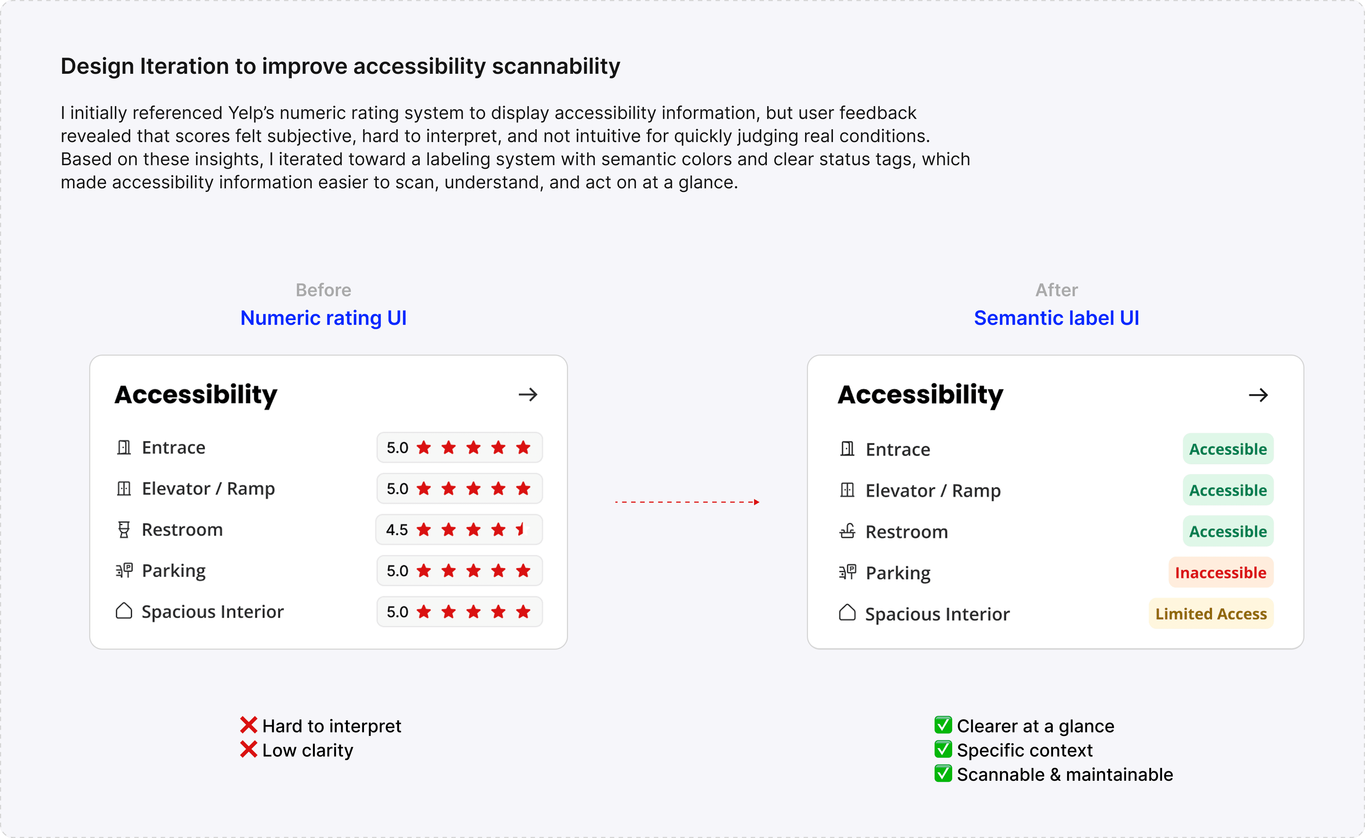Click the Restroom icon in the After card
1365x838 pixels.
[847, 531]
